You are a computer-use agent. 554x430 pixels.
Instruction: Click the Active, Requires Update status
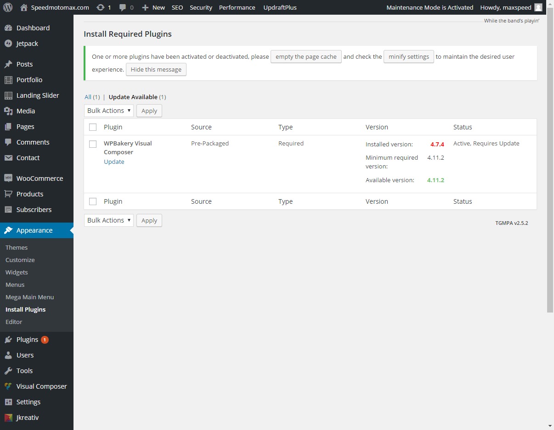(x=486, y=143)
